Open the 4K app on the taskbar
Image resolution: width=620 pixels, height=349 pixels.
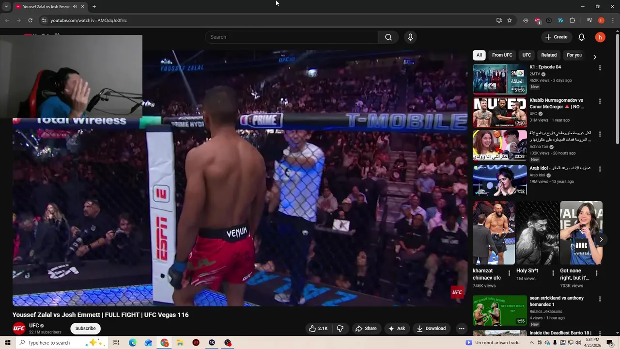click(x=212, y=343)
